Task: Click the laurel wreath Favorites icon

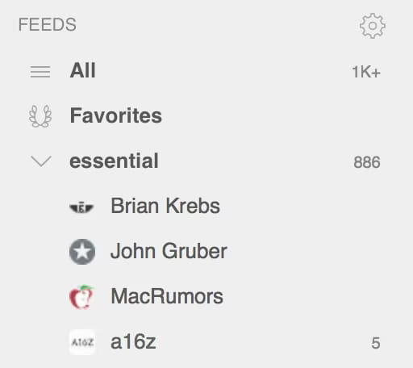Action: (40, 116)
